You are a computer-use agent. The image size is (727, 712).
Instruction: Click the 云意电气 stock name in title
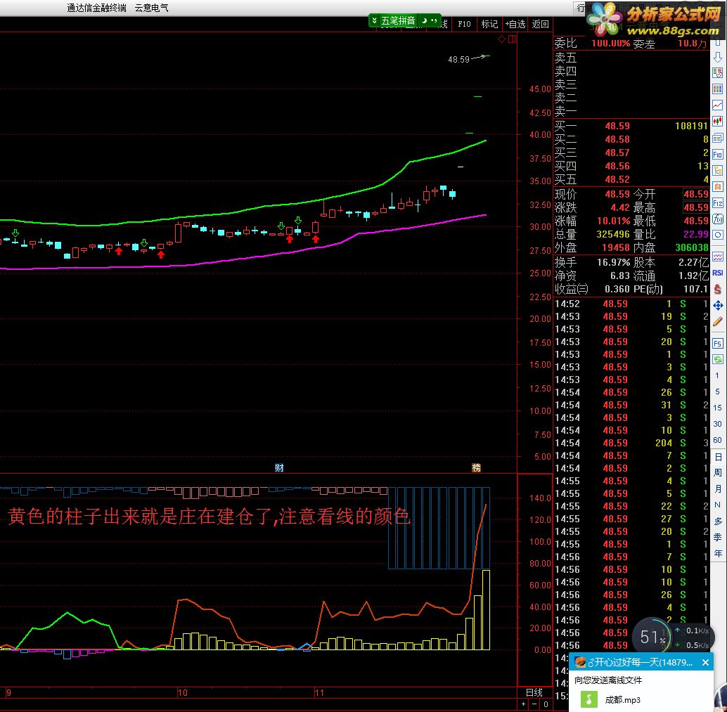click(152, 8)
